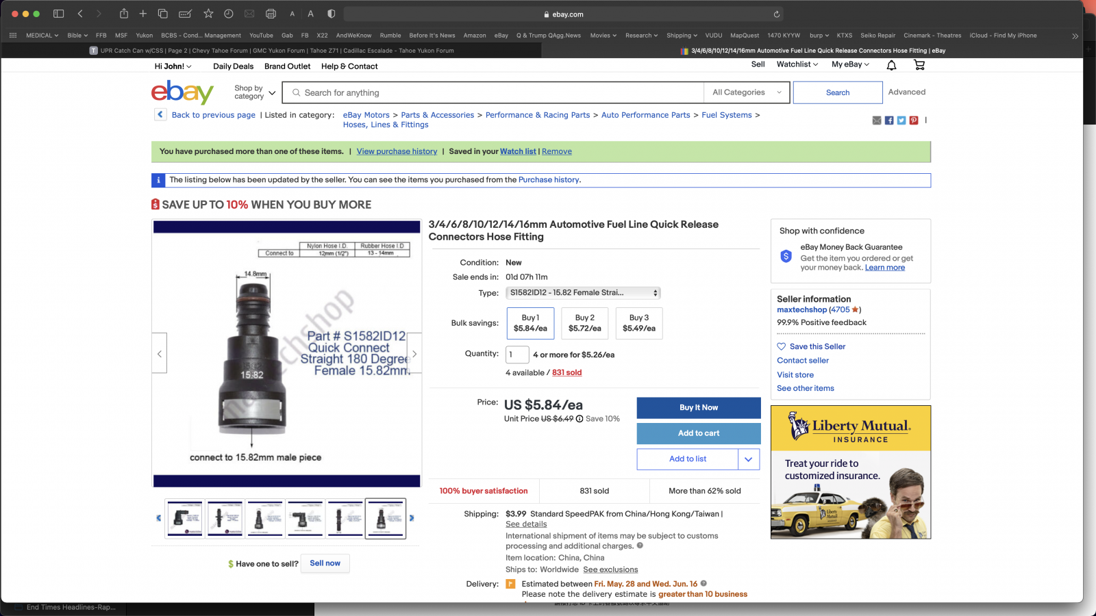The height and width of the screenshot is (616, 1096).
Task: Open eBay notifications bell
Action: (891, 65)
